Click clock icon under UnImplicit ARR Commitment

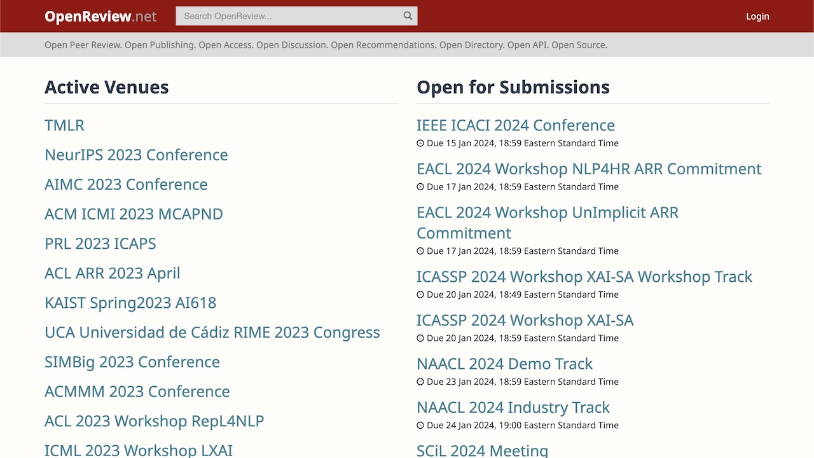(x=420, y=251)
